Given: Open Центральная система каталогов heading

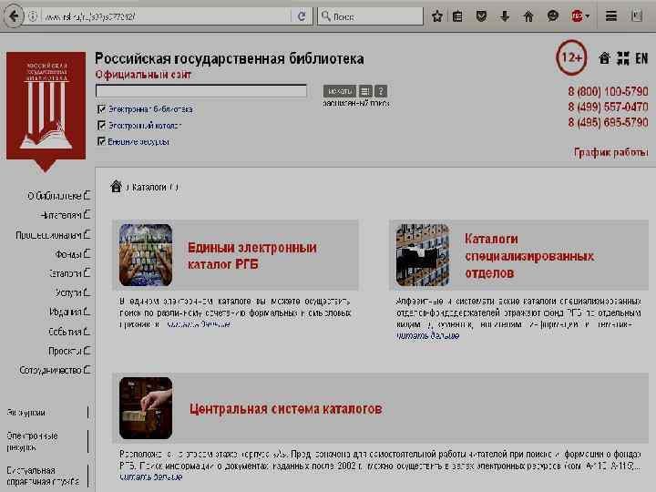Looking at the screenshot, I should click(285, 408).
